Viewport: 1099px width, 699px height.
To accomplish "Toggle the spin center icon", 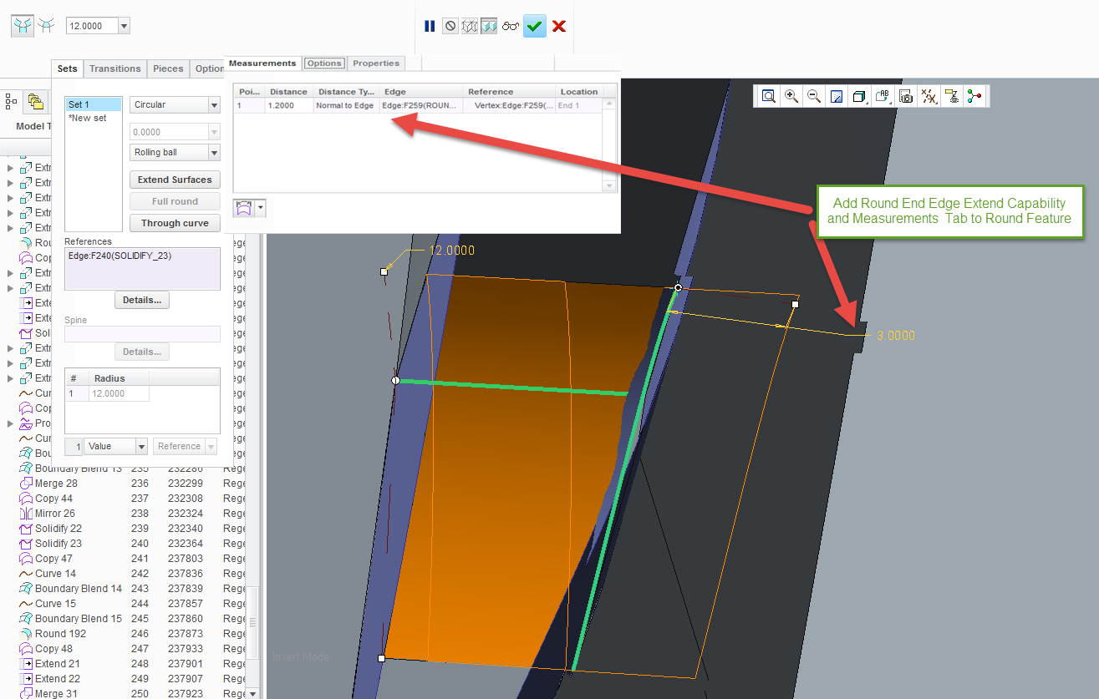I will click(974, 97).
